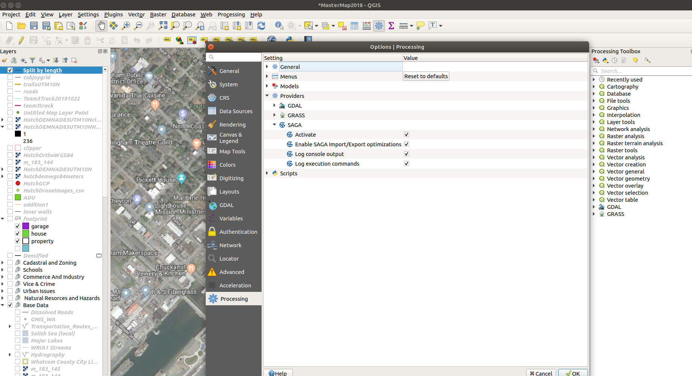This screenshot has width=692, height=376.
Task: Open Authentication section with padlock icon
Action: tap(234, 232)
